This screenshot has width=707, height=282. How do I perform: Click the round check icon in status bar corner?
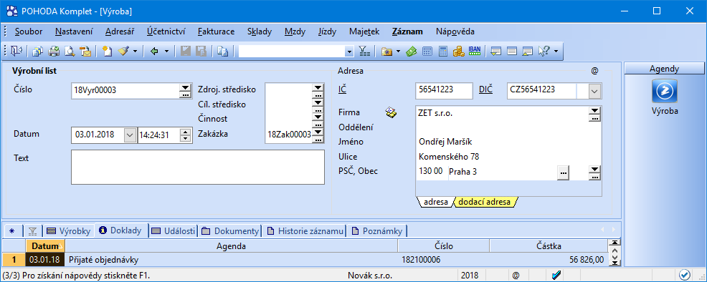(685, 275)
